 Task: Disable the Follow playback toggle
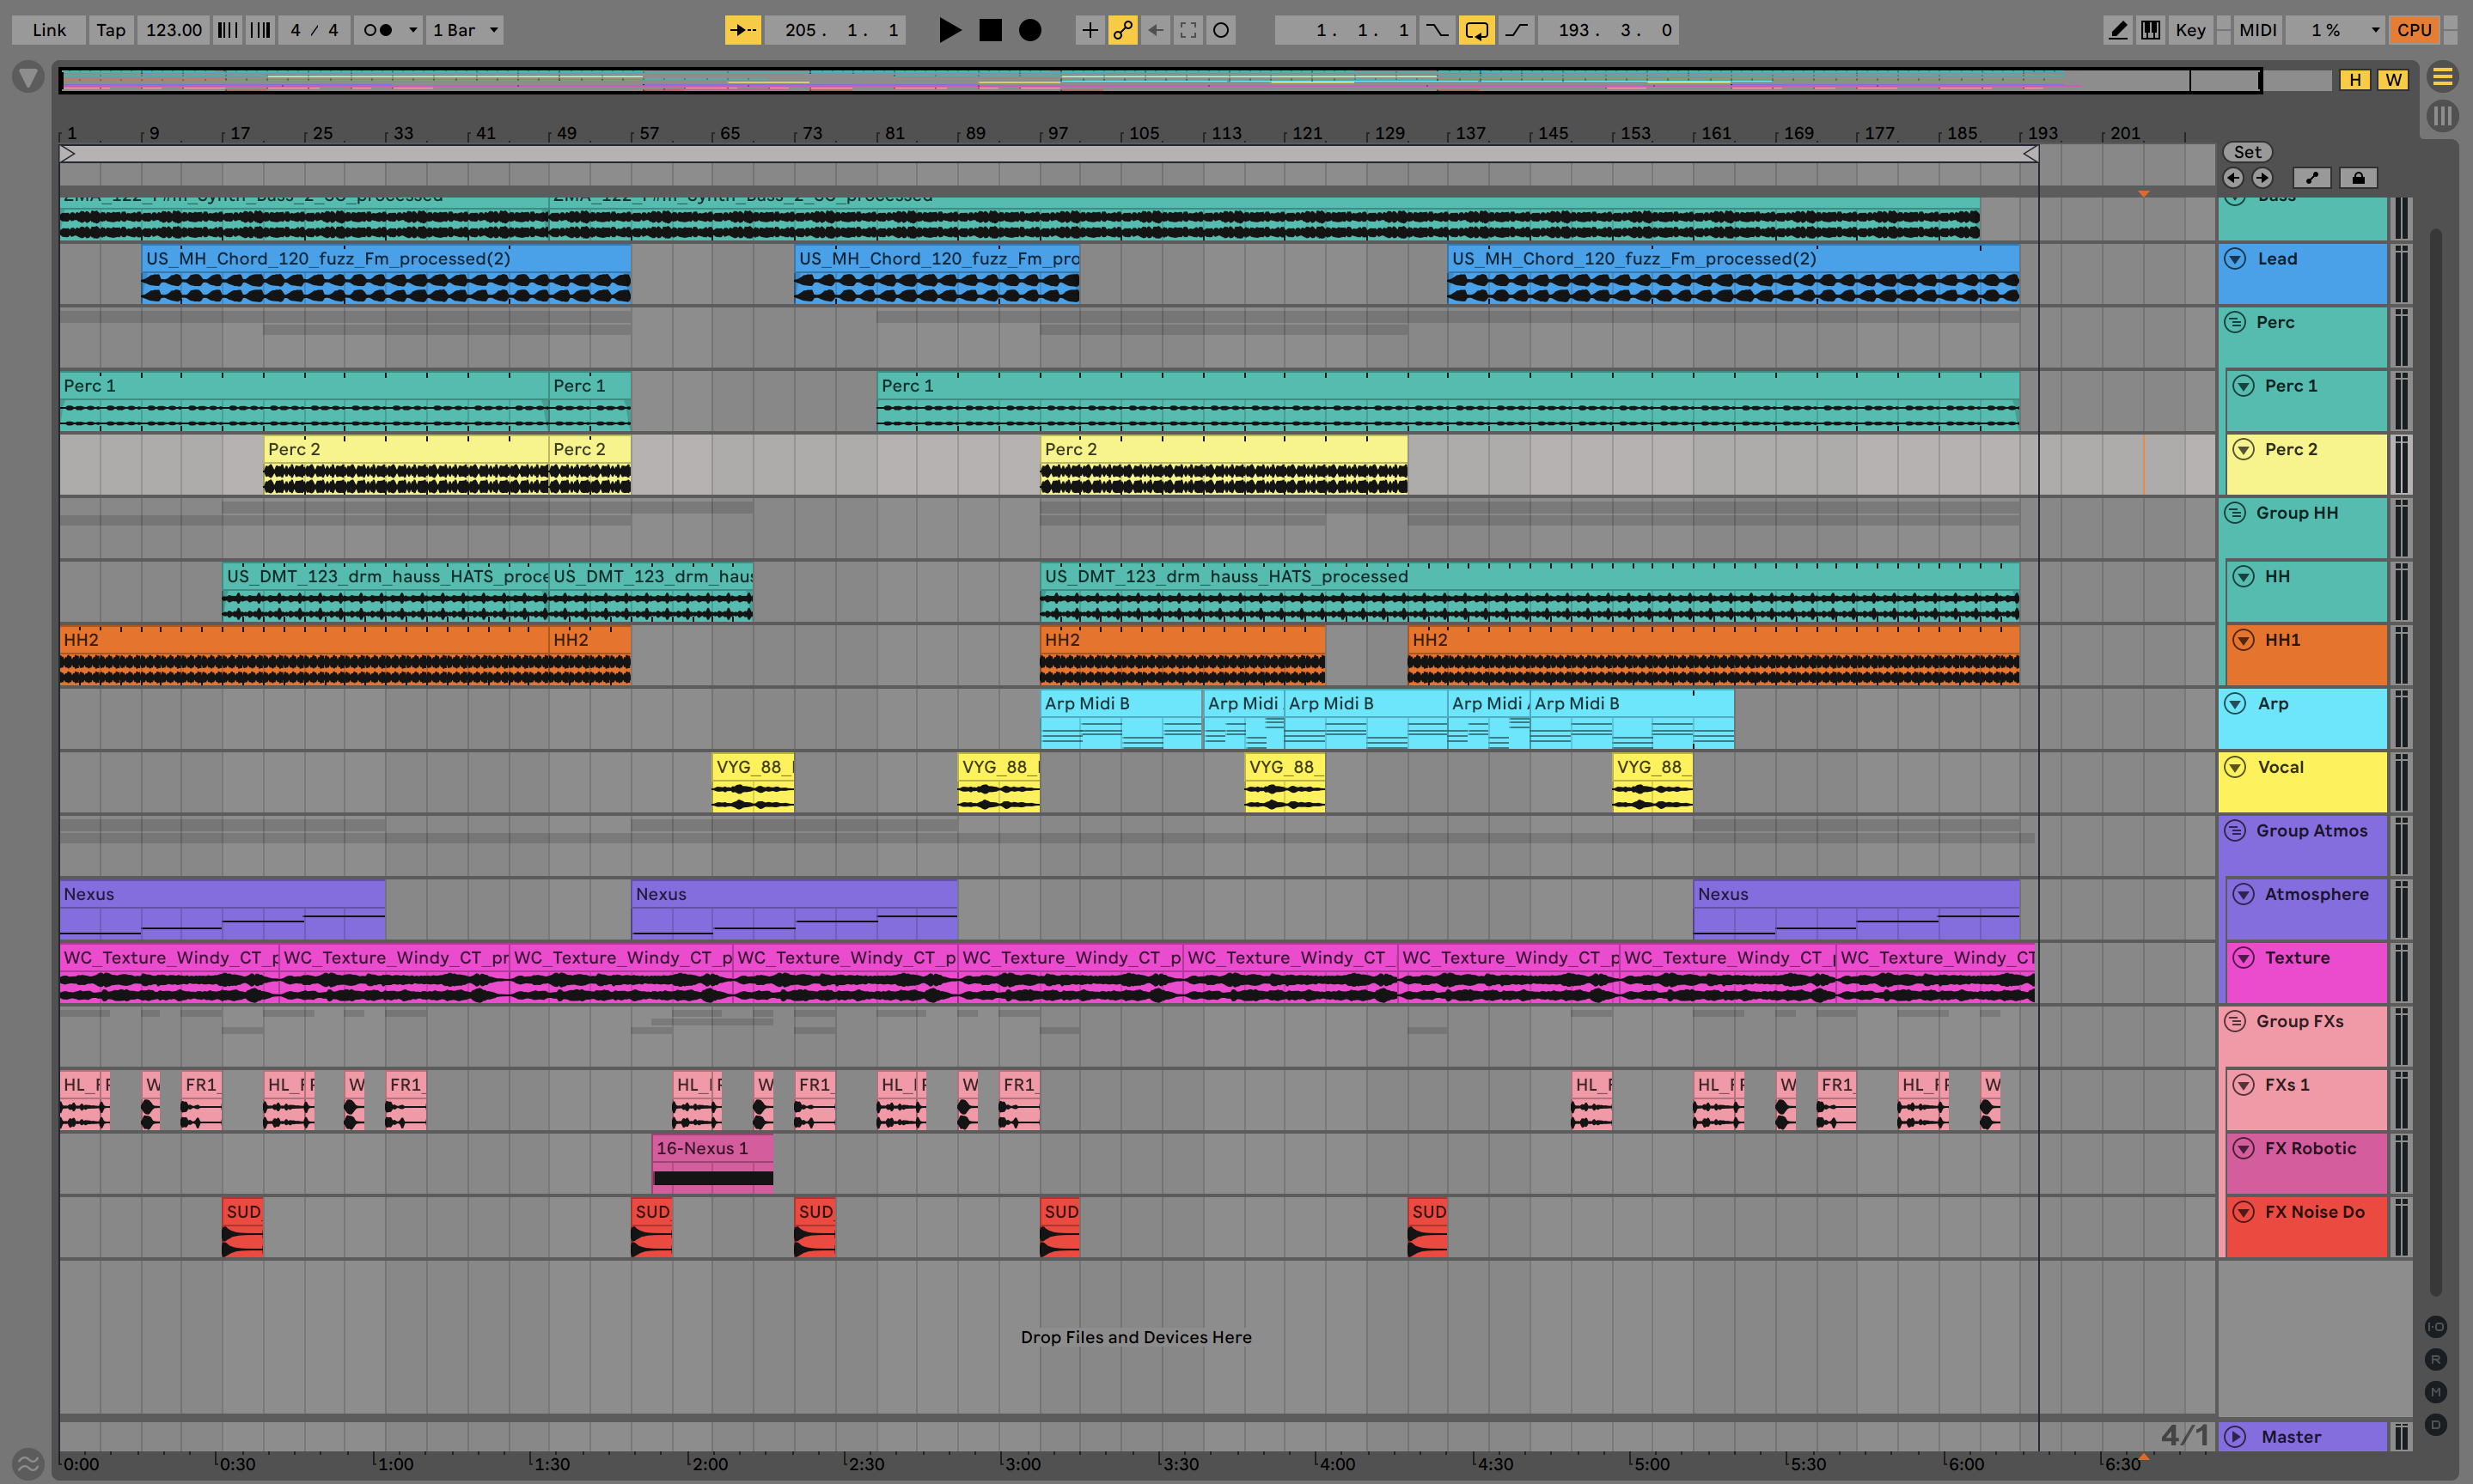(742, 30)
